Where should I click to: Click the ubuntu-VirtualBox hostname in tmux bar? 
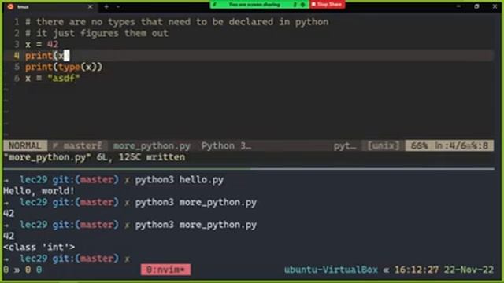point(331,270)
